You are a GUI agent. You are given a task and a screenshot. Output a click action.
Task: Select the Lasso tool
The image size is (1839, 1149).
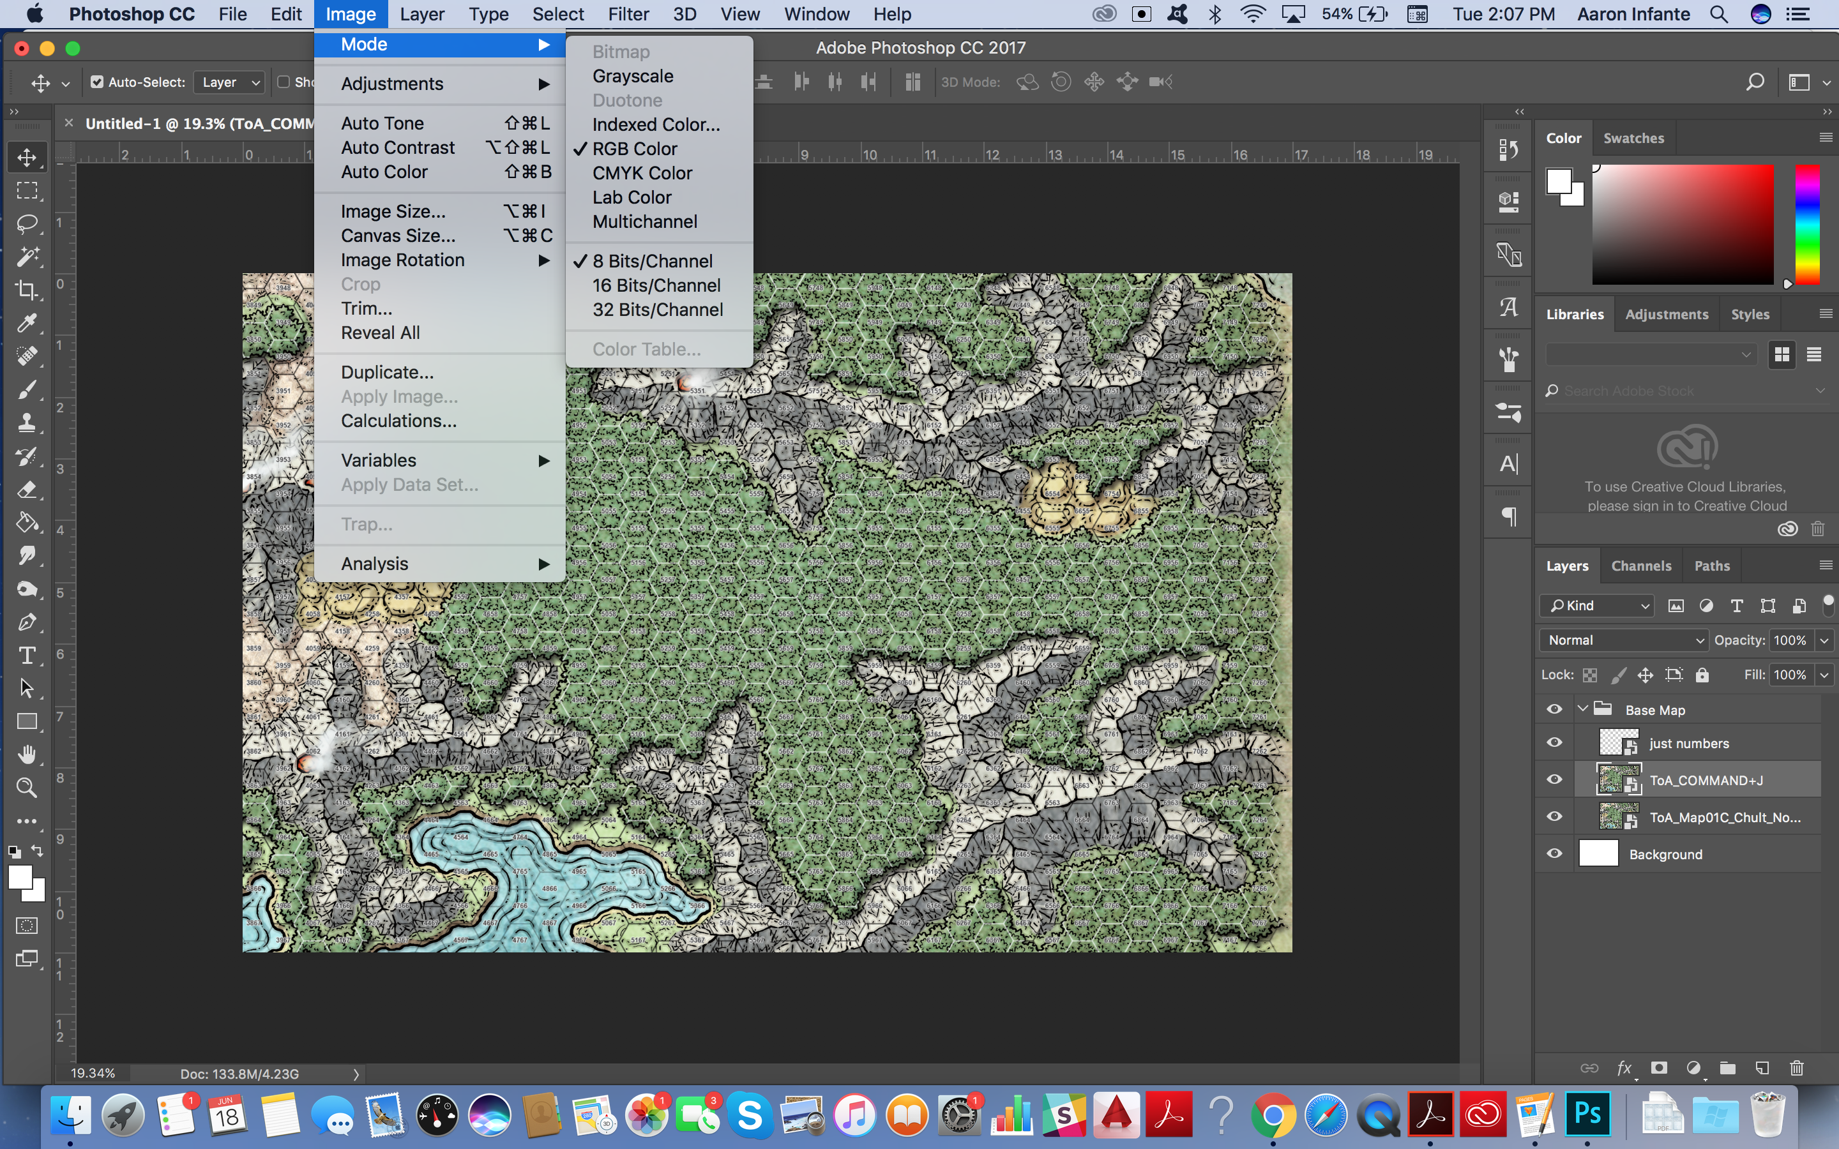coord(27,223)
